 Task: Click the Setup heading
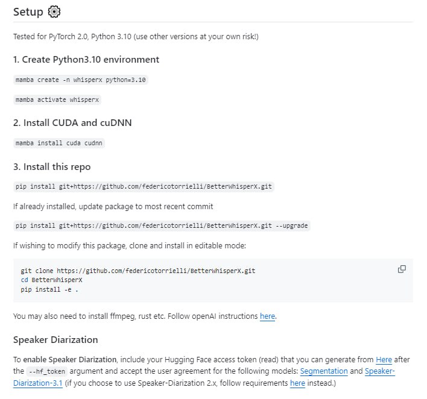[28, 12]
